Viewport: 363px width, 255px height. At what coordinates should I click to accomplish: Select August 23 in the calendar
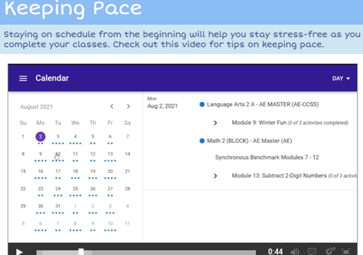coord(40,189)
